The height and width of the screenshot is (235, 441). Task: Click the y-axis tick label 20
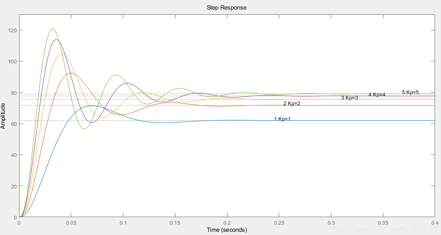click(x=14, y=186)
